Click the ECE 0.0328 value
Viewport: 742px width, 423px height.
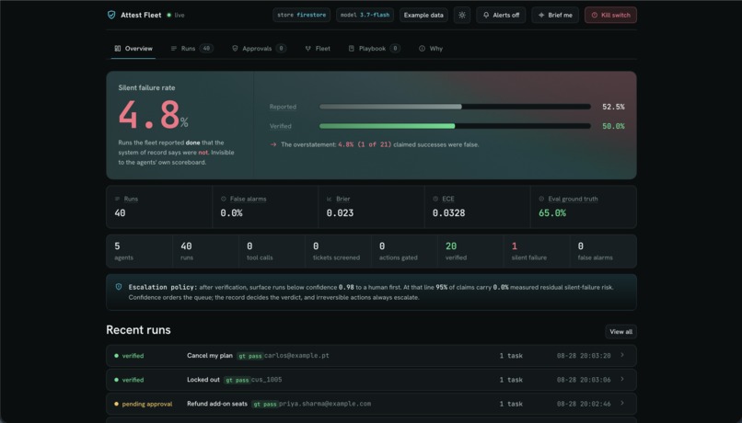[x=448, y=213]
